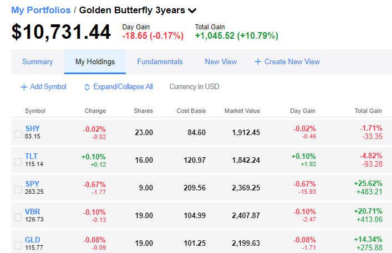The image size is (392, 253).
Task: Tick the GLD holding checkbox
Action: tap(18, 245)
